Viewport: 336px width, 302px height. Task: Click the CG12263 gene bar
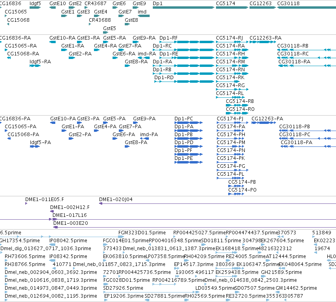[263, 8]
